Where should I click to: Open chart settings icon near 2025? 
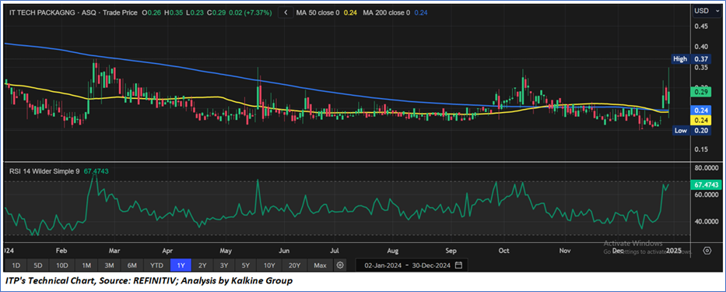click(707, 251)
